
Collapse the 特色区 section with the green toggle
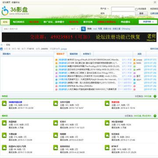[155, 96]
